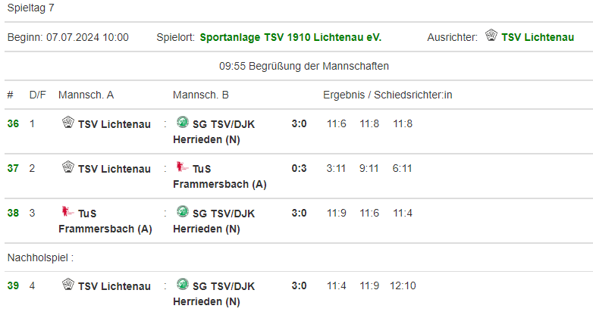
Task: Click TSV Lichtenau crest icon beside Ausrichter
Action: [x=491, y=35]
